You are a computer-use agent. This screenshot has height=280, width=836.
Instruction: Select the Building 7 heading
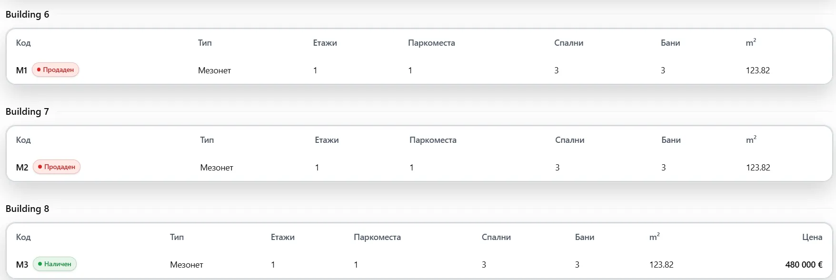click(27, 111)
